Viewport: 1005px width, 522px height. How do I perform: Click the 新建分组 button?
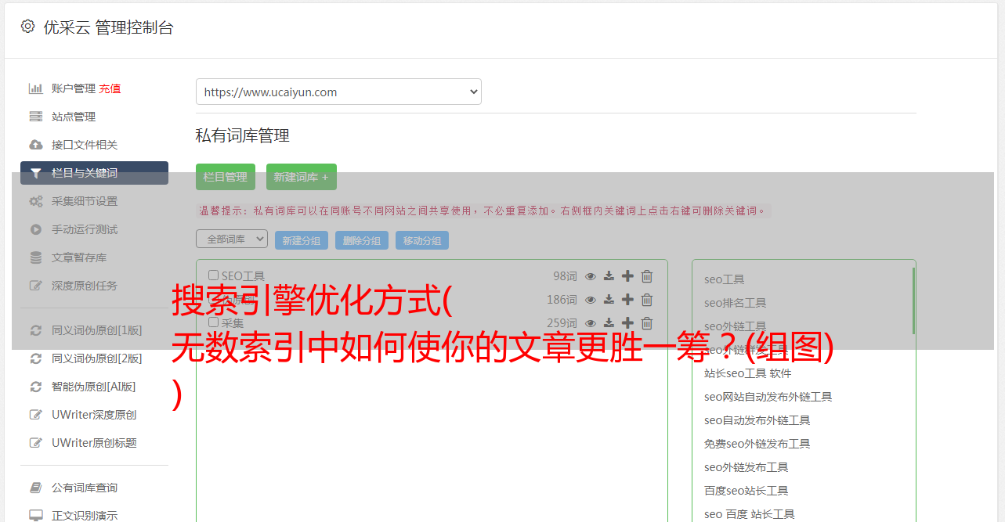tap(302, 240)
